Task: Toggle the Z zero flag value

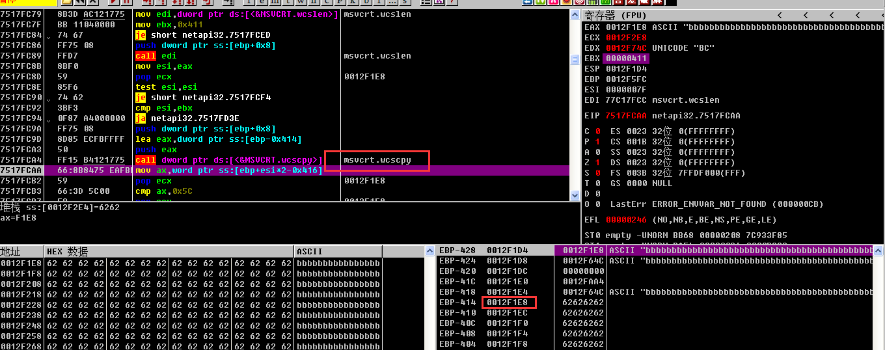Action: click(597, 163)
